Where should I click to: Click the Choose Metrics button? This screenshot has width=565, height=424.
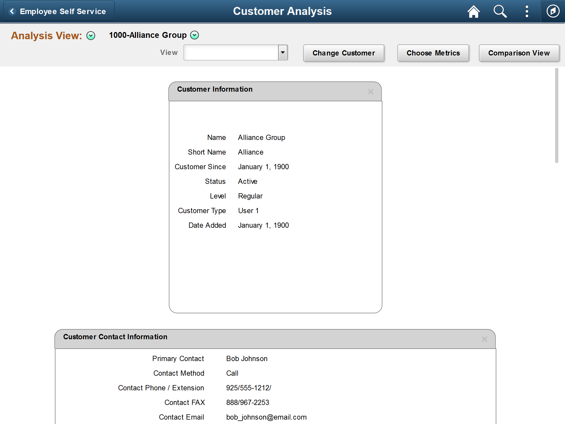coord(433,53)
